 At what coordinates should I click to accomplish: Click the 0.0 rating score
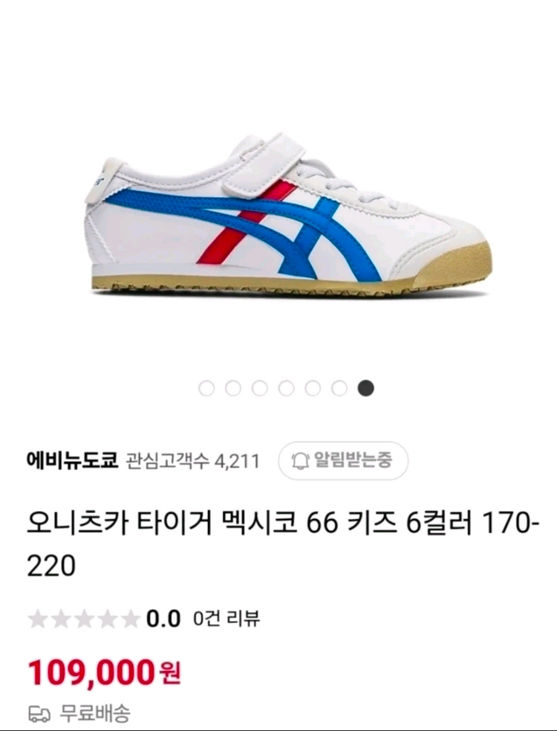click(x=163, y=619)
